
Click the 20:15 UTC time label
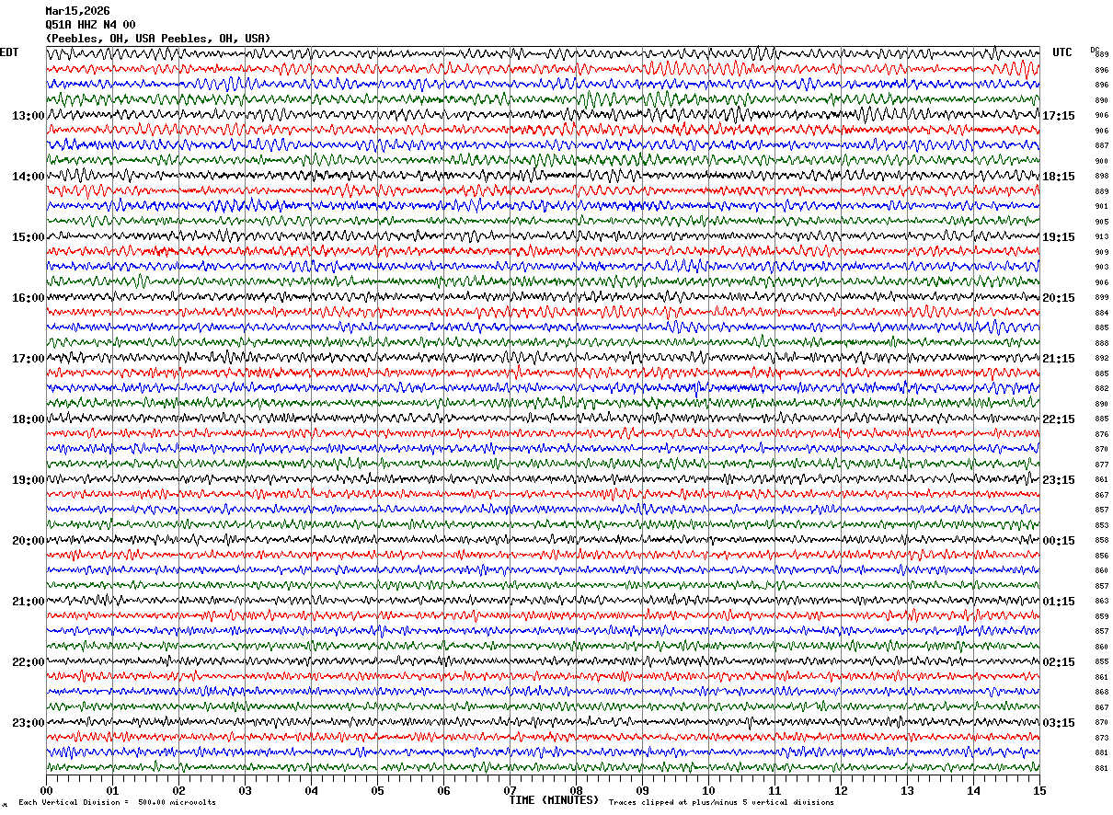click(1059, 298)
